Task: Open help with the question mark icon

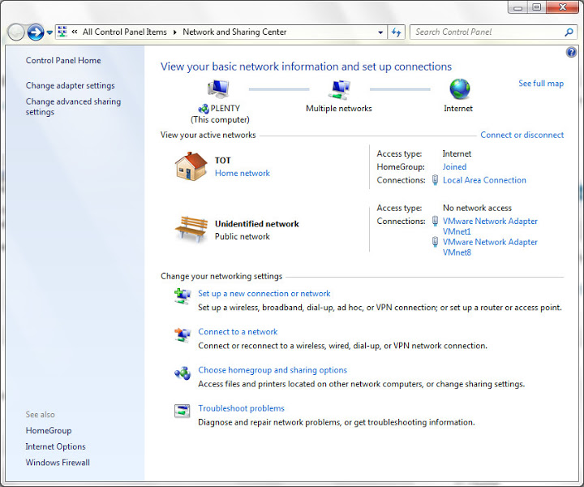Action: coord(571,52)
